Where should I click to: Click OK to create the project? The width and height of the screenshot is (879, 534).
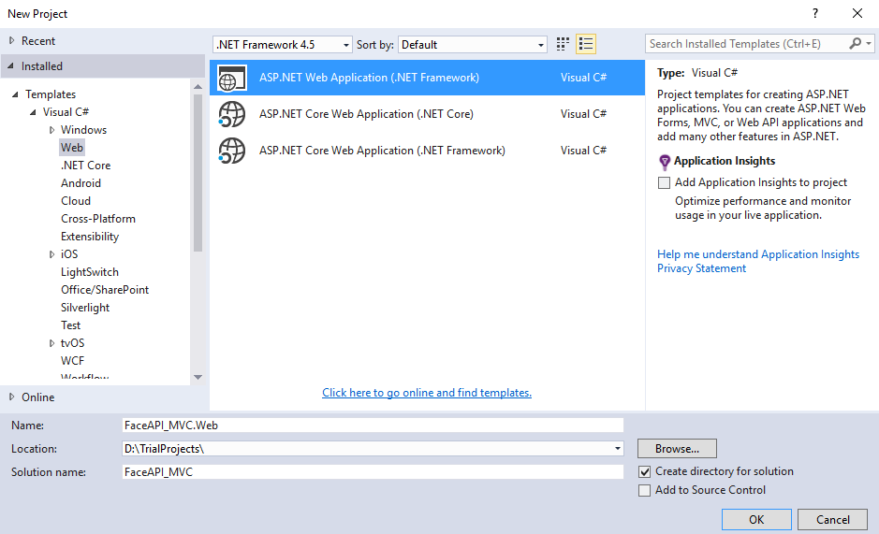[756, 519]
